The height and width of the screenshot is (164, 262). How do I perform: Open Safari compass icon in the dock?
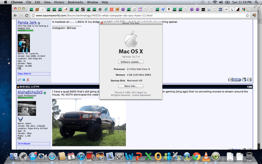coord(52,157)
